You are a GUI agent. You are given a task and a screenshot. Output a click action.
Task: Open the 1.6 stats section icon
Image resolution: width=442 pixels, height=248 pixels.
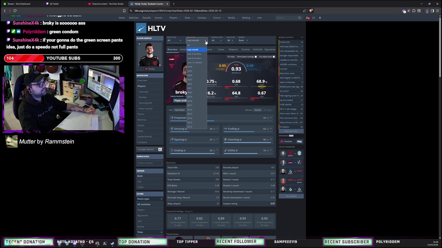tap(160, 149)
